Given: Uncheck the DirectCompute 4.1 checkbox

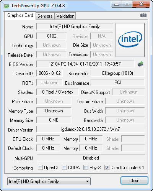Looking at the screenshot, I should [x=107, y=168].
